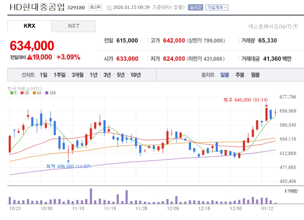Open the 기업개요 dropdown
Viewport: 304px width, 220px height.
tap(217, 7)
